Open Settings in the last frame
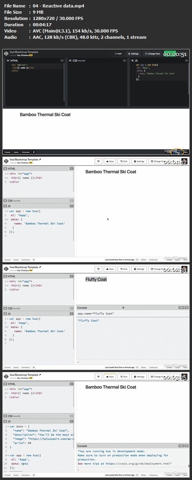 (139, 377)
